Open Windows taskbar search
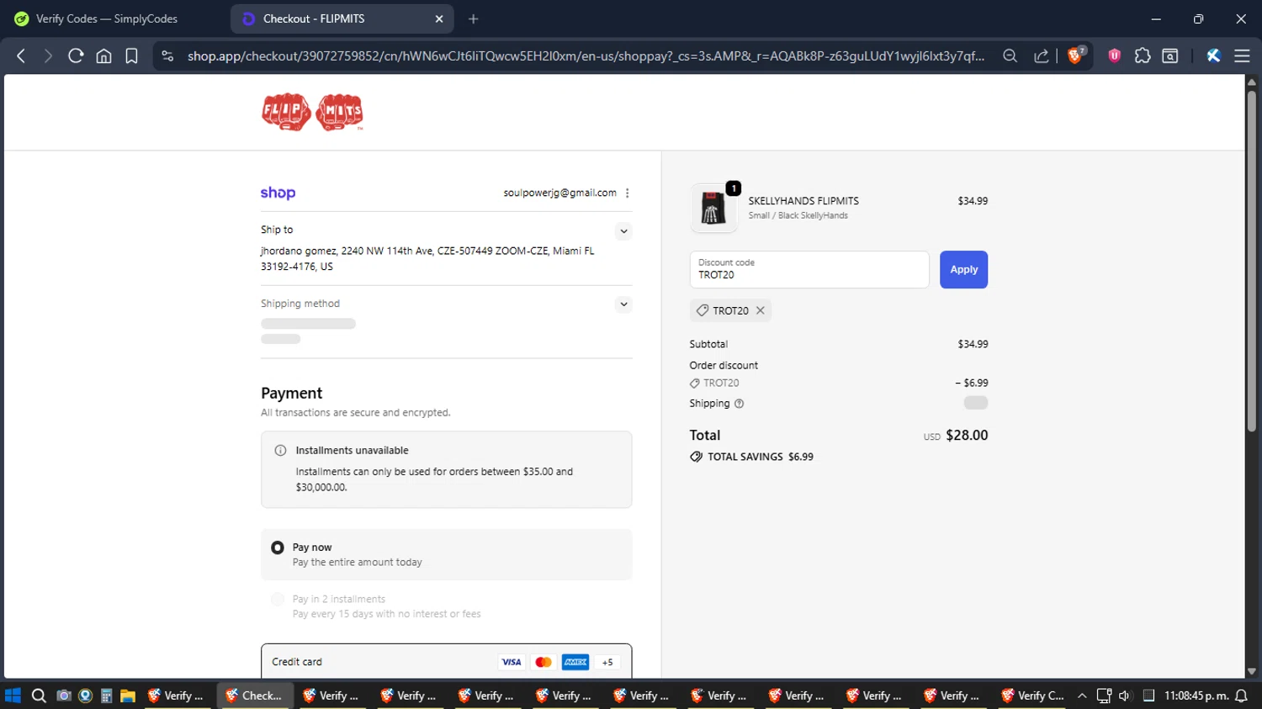This screenshot has width=1262, height=709. point(39,696)
